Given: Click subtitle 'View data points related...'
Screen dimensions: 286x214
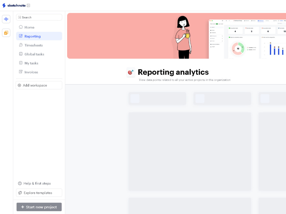Looking at the screenshot, I should click(x=184, y=80).
